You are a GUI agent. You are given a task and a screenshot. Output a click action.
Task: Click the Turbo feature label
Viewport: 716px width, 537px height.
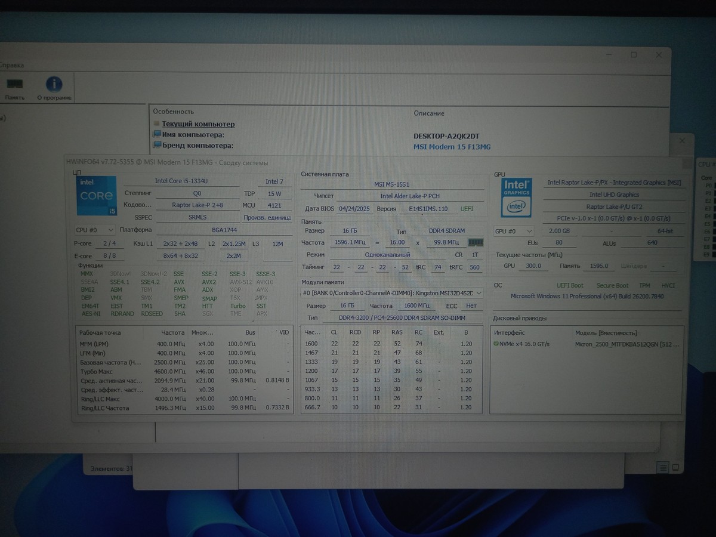(x=237, y=306)
